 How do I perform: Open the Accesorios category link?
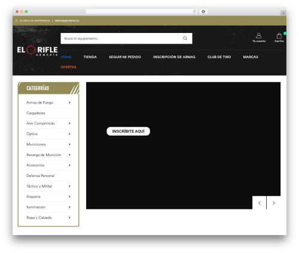pyautogui.click(x=35, y=165)
